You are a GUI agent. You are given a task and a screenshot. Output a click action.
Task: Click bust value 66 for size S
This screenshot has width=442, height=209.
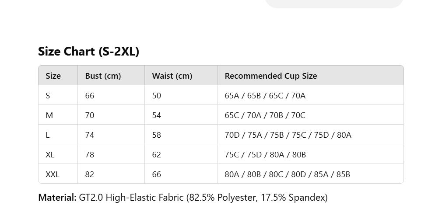click(90, 95)
